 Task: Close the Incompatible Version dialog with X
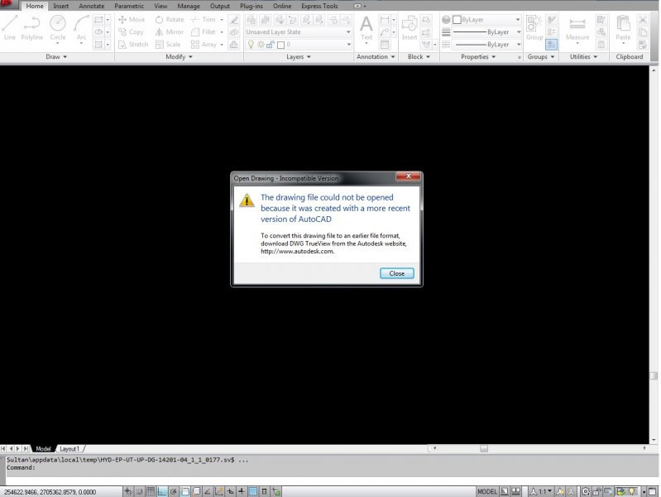407,177
